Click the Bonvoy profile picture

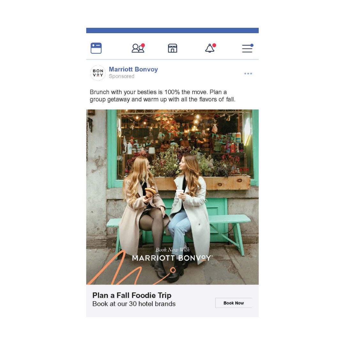click(98, 73)
